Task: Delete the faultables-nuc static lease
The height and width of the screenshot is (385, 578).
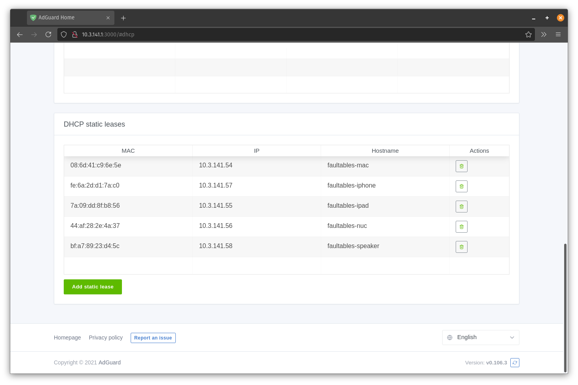Action: [x=461, y=227]
